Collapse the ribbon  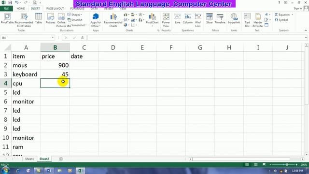[306, 30]
